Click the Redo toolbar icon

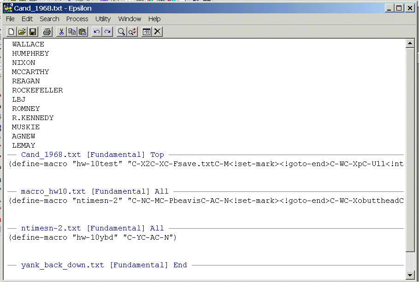(107, 31)
